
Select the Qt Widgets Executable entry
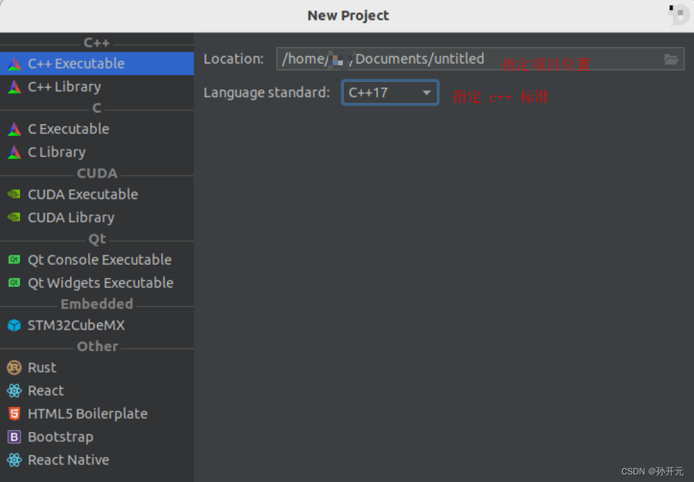point(100,282)
